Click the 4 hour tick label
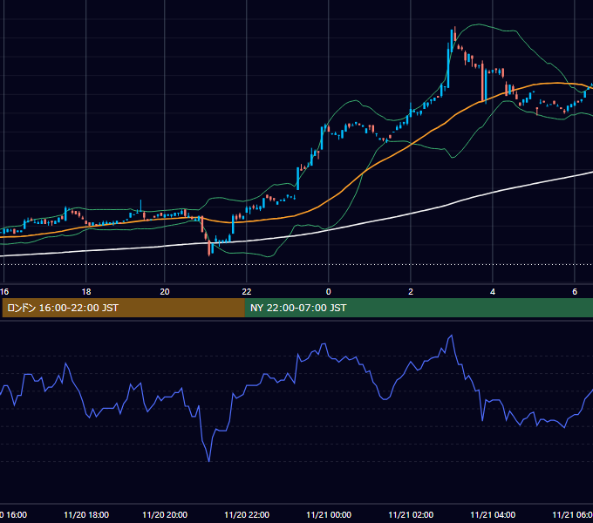Viewport: 593px width, 523px height. point(493,292)
